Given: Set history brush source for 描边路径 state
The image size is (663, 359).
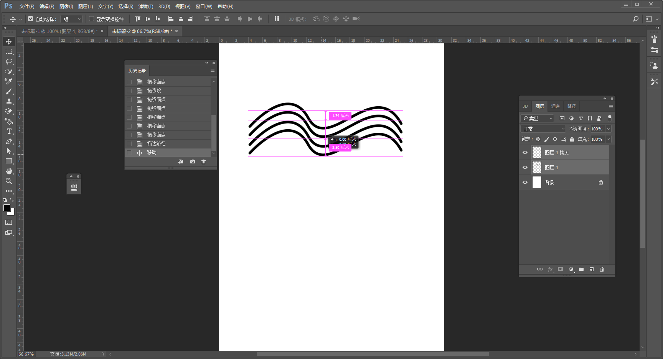Looking at the screenshot, I should 129,144.
